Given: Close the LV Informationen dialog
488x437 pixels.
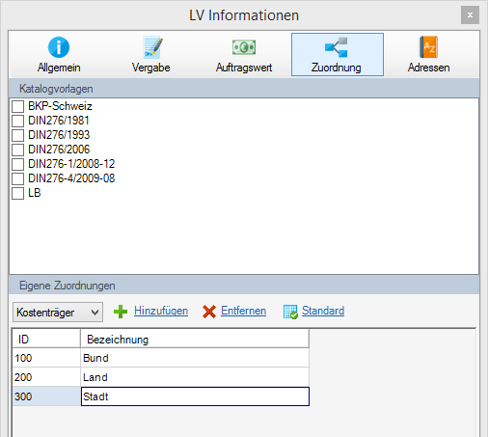Looking at the screenshot, I should point(470,15).
